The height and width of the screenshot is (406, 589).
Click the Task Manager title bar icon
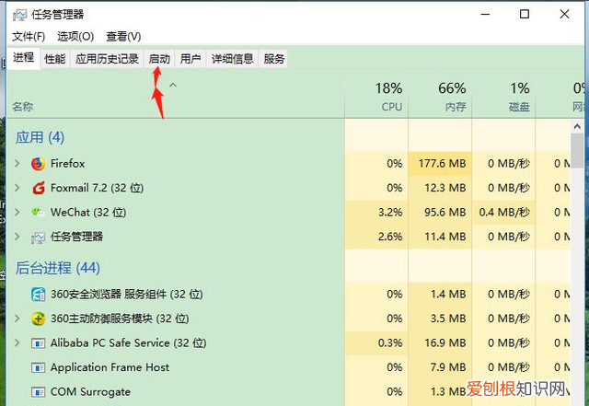[x=20, y=15]
